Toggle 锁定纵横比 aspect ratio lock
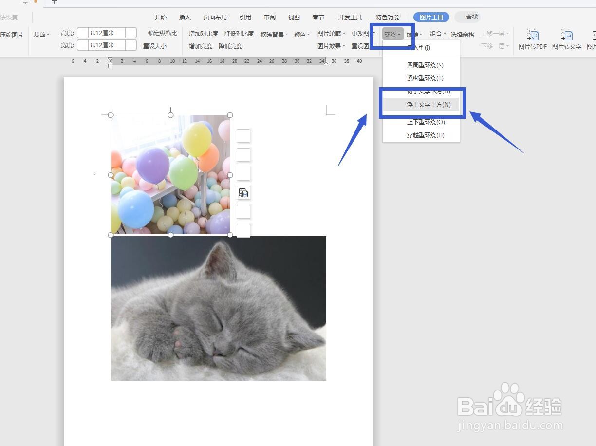Screen dimensions: 596x446 163,33
